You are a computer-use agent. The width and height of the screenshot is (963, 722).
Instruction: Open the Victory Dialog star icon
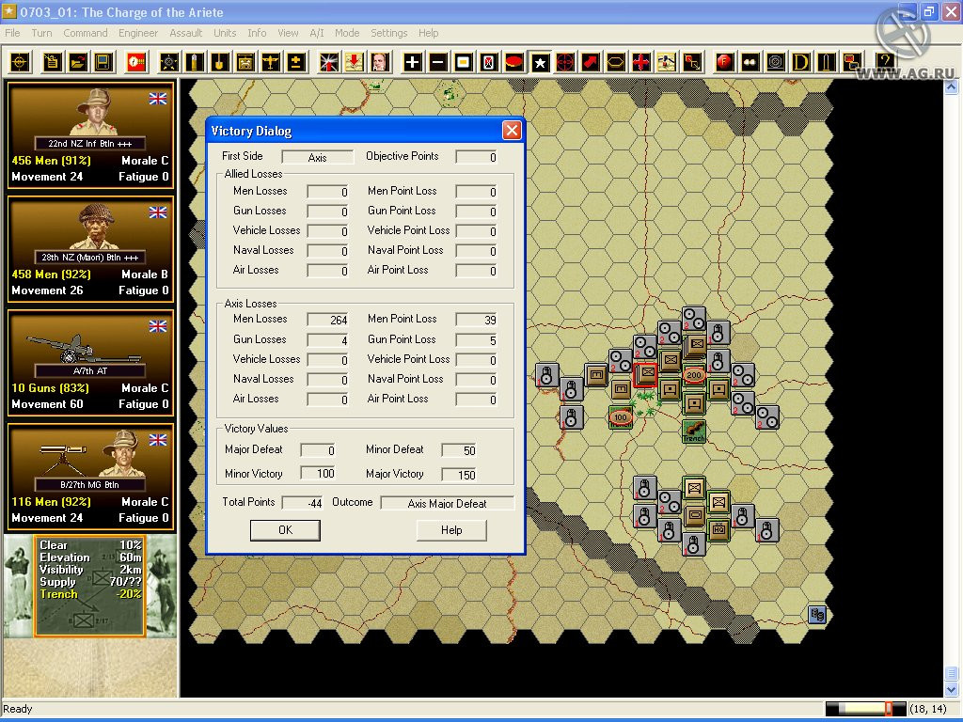pos(540,63)
